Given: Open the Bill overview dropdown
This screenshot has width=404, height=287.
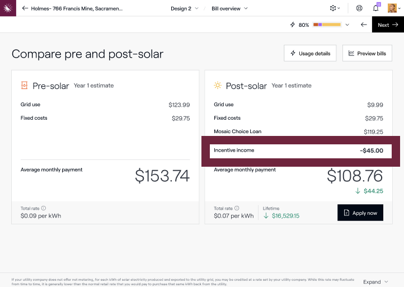Looking at the screenshot, I should click(230, 8).
